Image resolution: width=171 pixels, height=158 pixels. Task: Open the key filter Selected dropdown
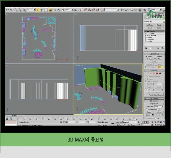click(x=130, y=122)
